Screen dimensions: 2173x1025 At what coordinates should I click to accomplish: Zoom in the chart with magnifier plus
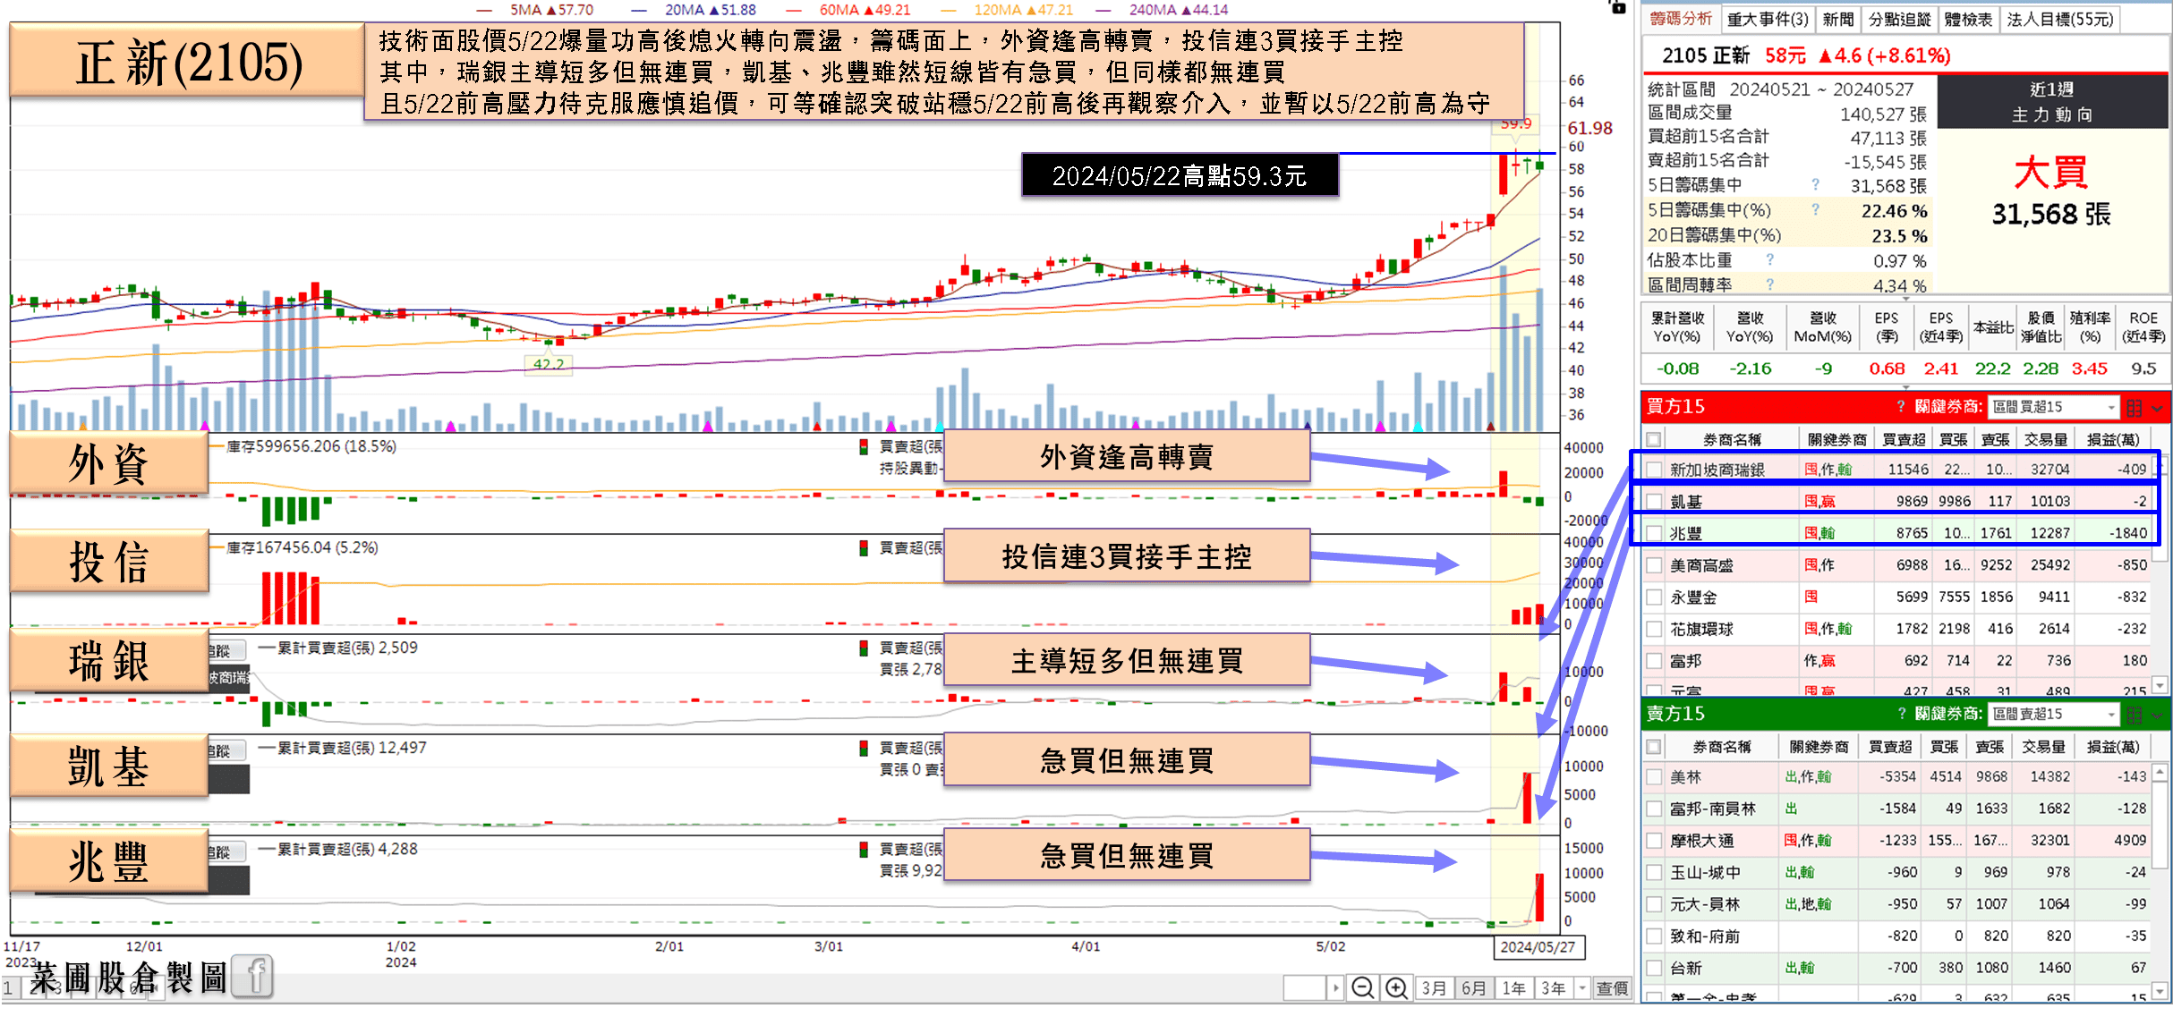point(1395,987)
